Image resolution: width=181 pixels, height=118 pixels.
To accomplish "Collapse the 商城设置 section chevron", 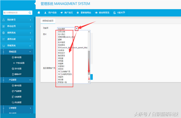I will [x=30, y=52].
